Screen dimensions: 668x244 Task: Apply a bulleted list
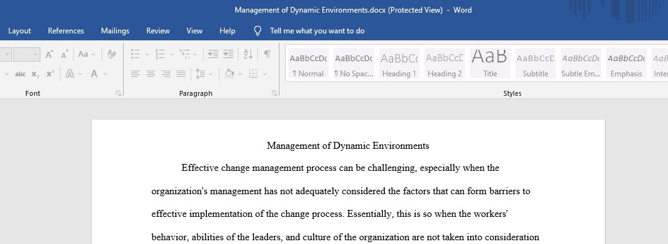136,54
